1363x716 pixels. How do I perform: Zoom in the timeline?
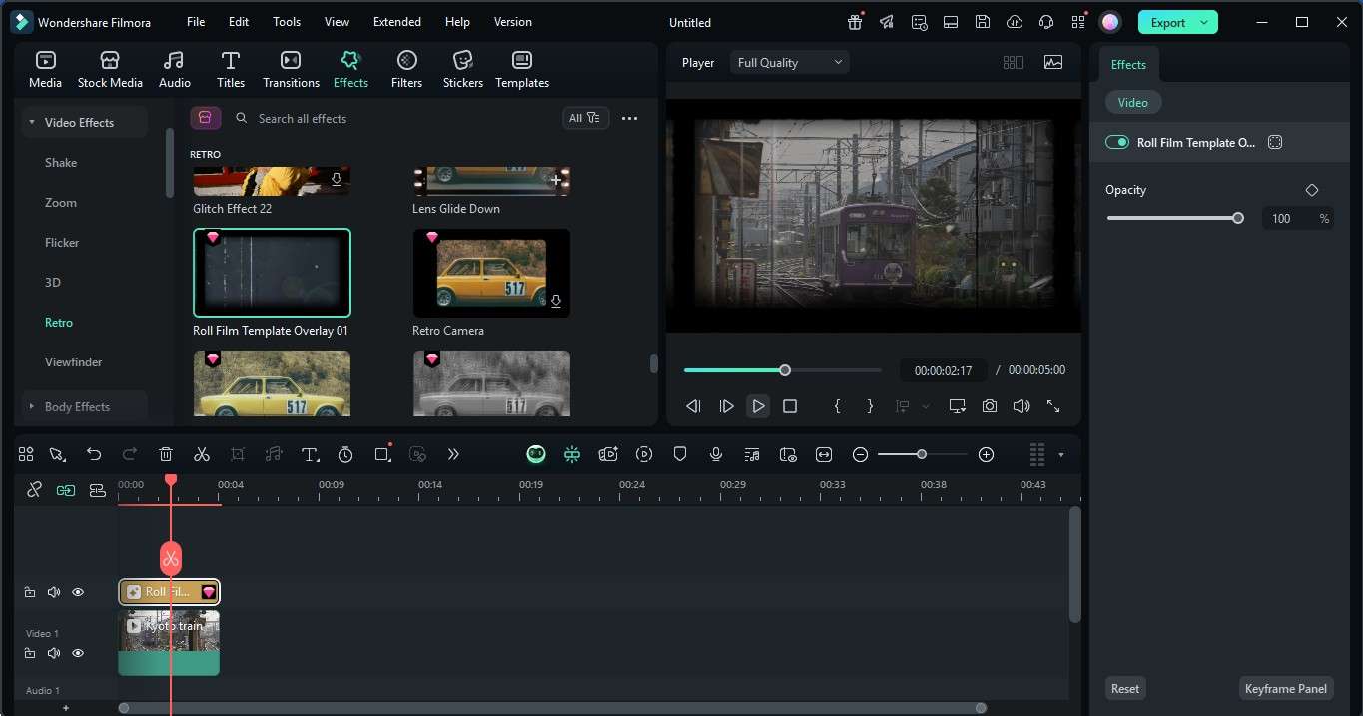[986, 454]
